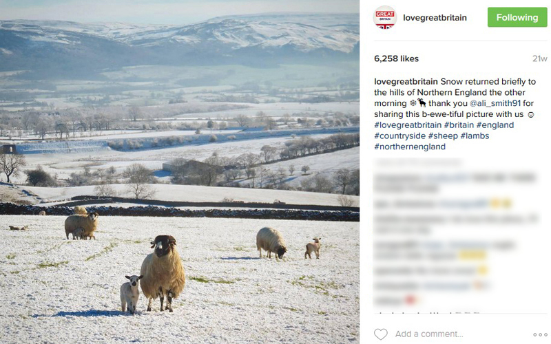View the 6,258 likes list
The image size is (551, 344).
click(x=397, y=58)
